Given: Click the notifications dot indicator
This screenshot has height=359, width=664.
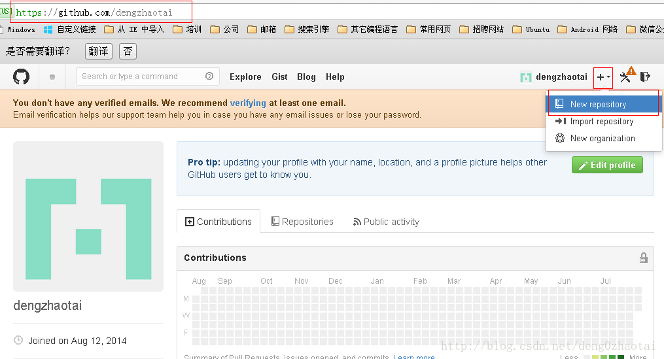Looking at the screenshot, I should [x=52, y=77].
